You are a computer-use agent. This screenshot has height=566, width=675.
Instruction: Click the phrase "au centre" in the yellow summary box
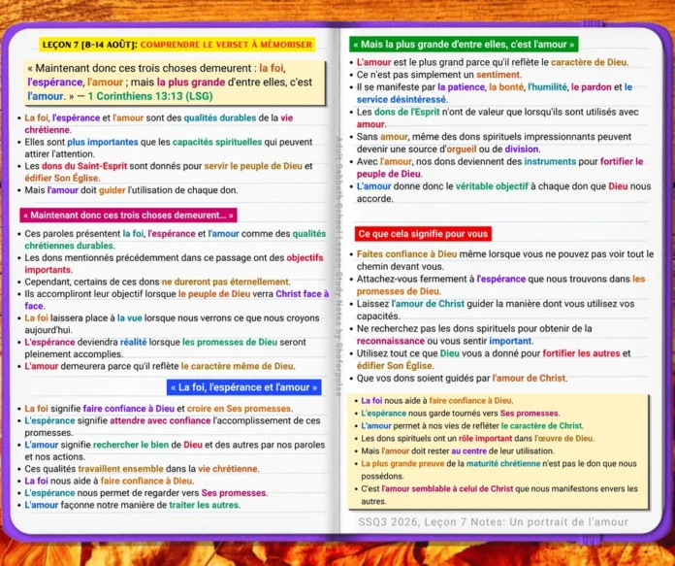coord(468,450)
